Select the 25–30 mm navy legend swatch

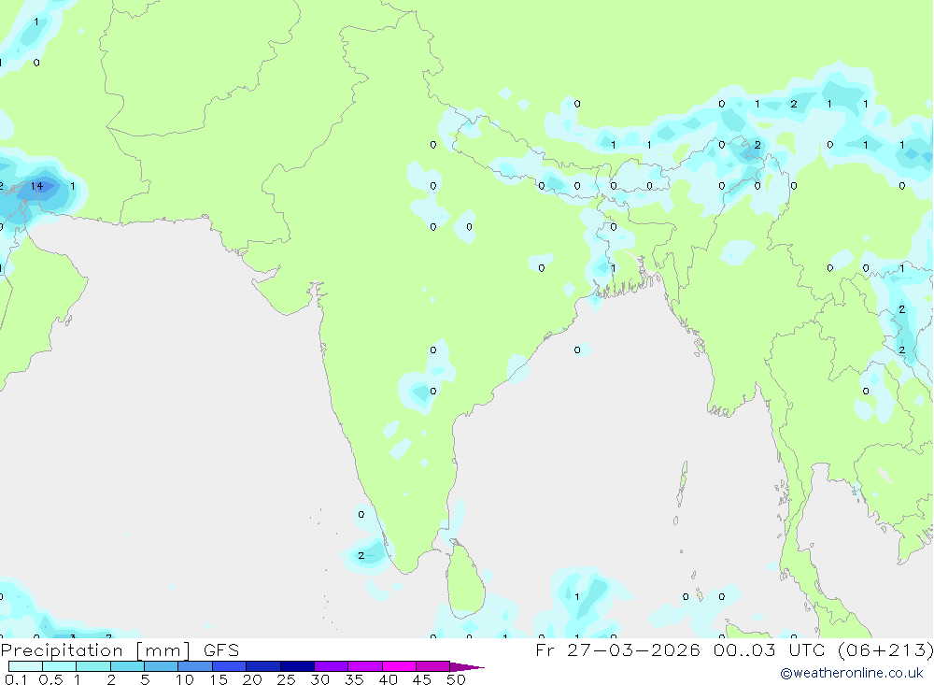coord(297,666)
